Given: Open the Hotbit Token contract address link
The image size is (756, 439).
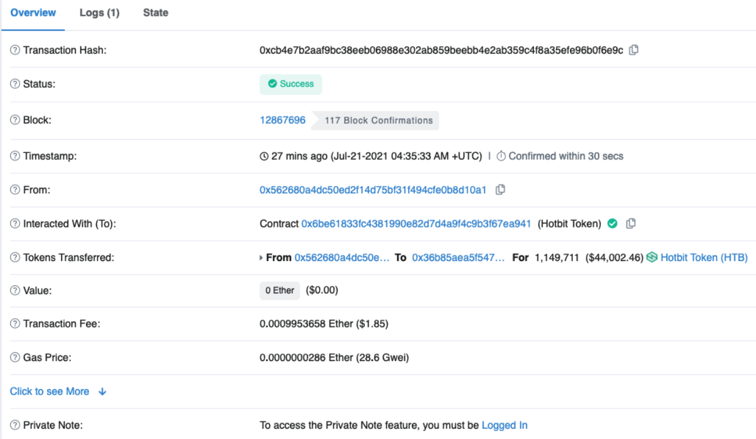Looking at the screenshot, I should click(416, 224).
